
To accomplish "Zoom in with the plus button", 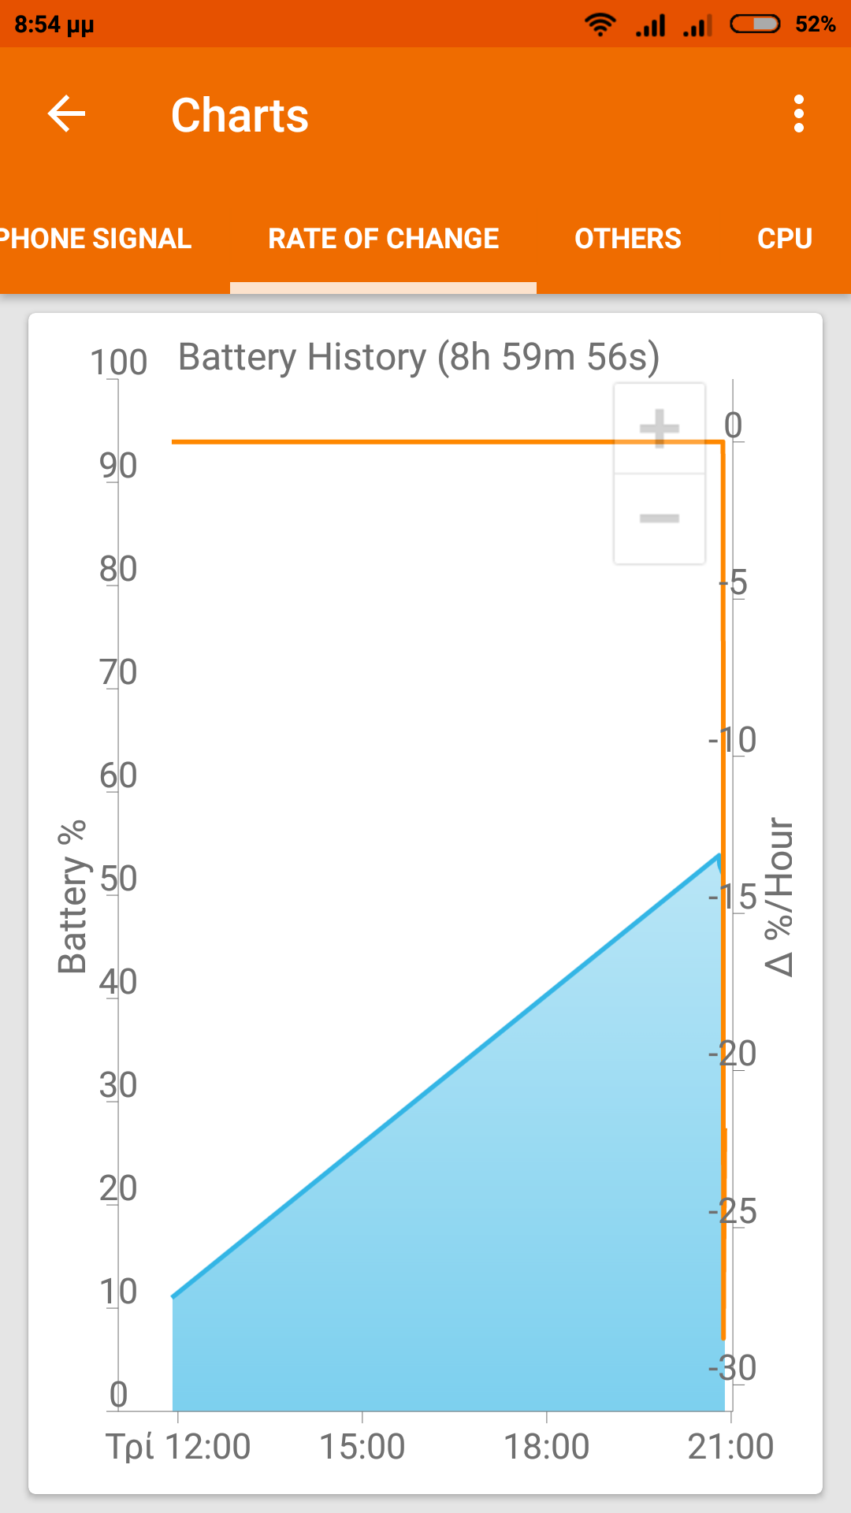I will click(x=660, y=428).
